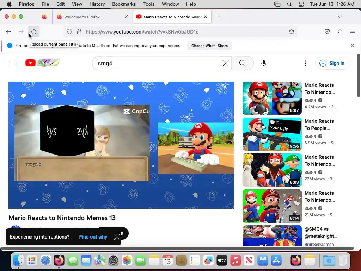
Task: Open the 8:14 Mario Reacts thumbnail
Action: click(272, 206)
